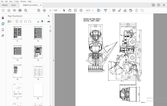Add bookmark with the star icon
This screenshot has height=106, width=167.
tap(9, 10)
